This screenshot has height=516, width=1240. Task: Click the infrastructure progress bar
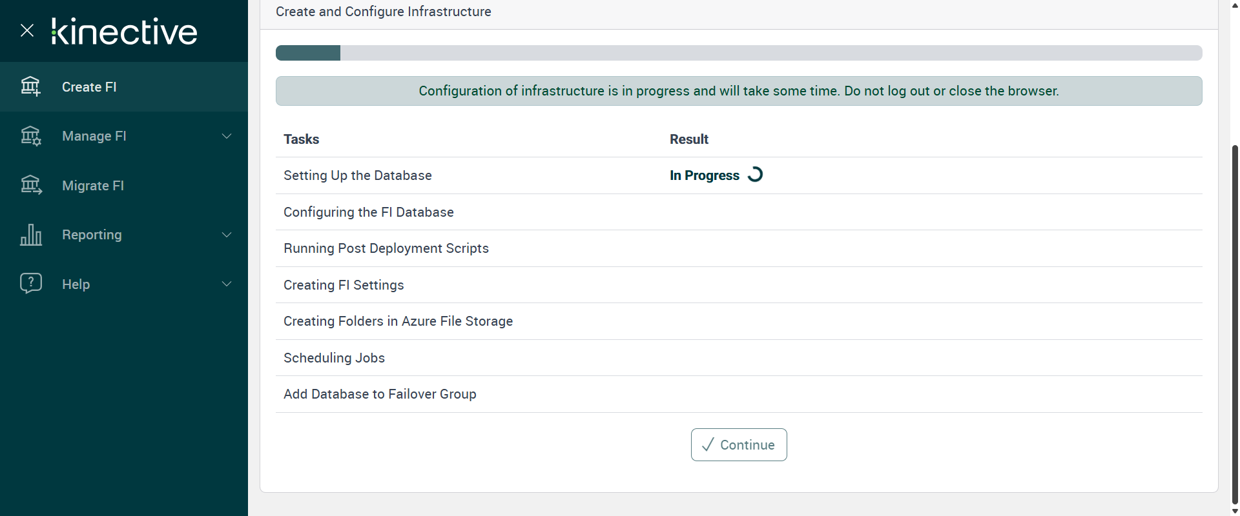point(738,53)
